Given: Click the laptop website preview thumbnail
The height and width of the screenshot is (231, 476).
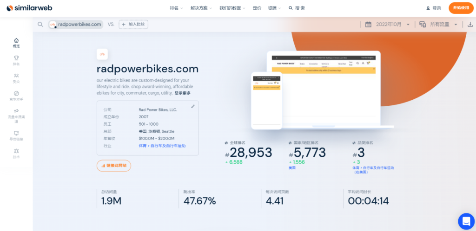Looking at the screenshot, I should (324, 90).
